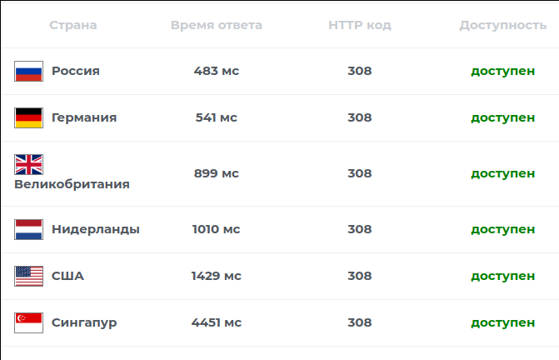
Task: Click the HTTP код column header
Action: tap(360, 25)
